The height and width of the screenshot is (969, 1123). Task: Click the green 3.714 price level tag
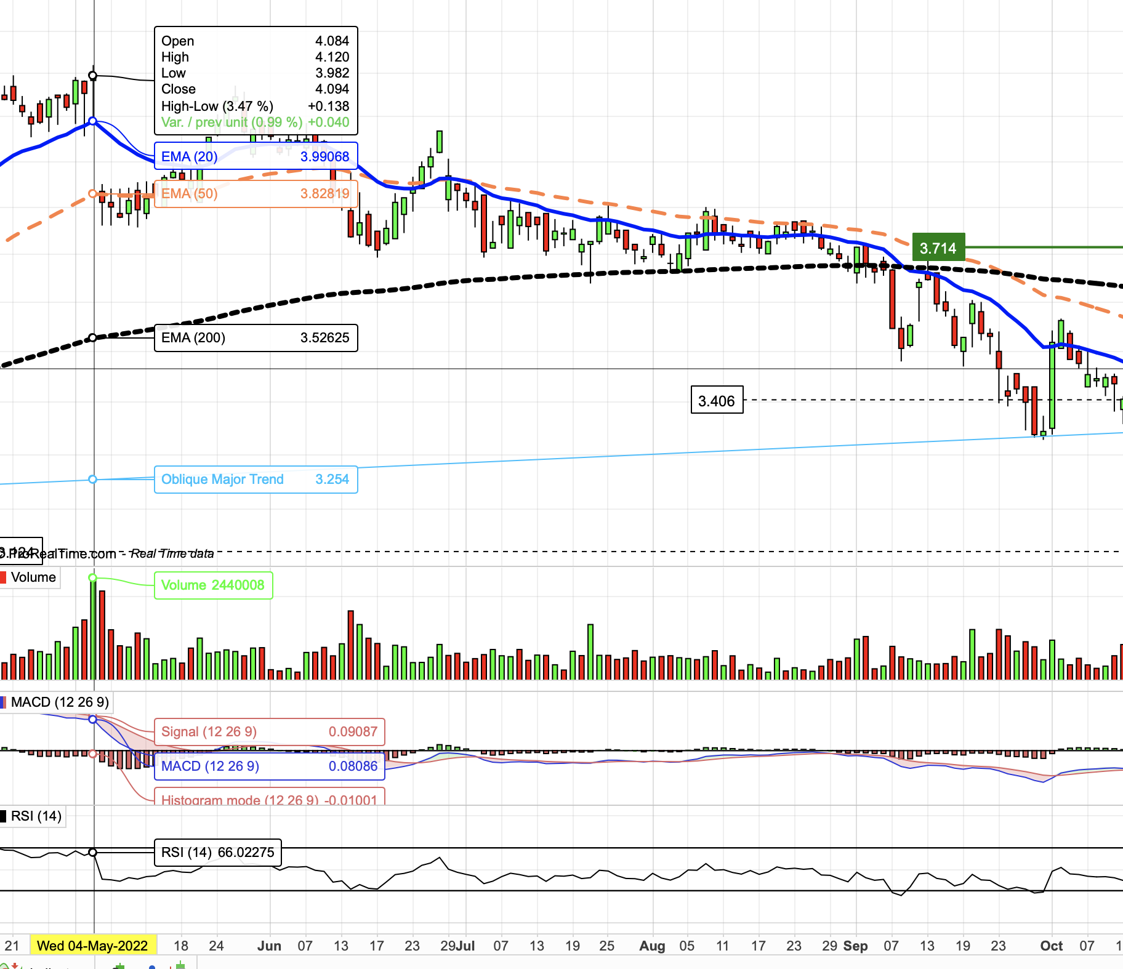pos(938,248)
